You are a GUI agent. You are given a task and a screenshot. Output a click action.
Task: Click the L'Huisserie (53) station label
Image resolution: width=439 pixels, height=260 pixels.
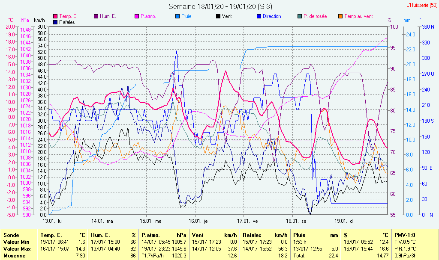coord(422,5)
